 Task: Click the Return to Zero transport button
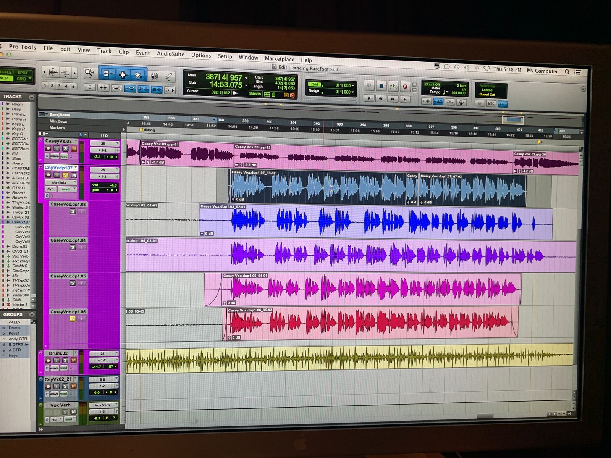pos(369,98)
